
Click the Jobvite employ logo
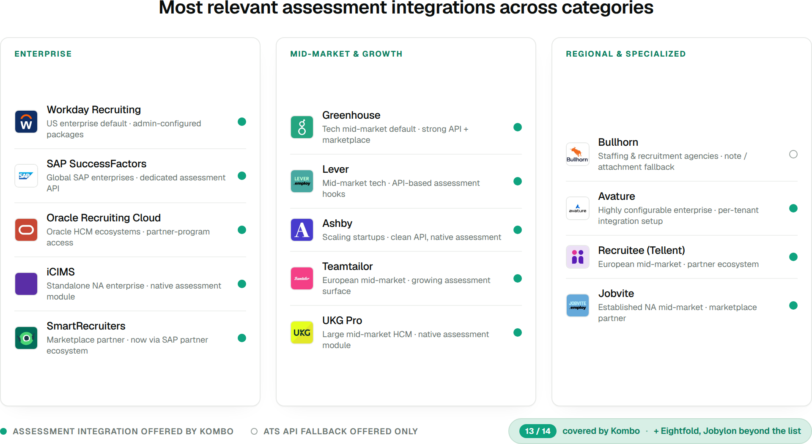tap(578, 305)
